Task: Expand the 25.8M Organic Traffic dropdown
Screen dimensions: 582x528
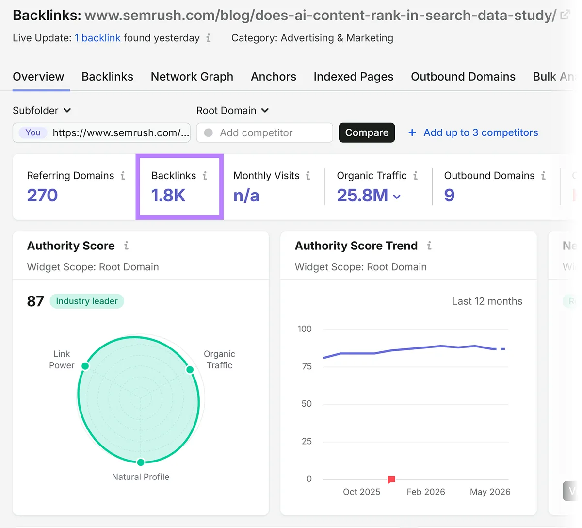Action: pyautogui.click(x=397, y=197)
